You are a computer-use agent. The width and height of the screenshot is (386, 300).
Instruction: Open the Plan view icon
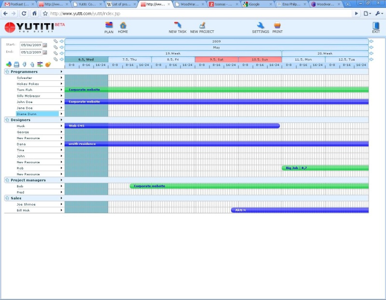[109, 26]
